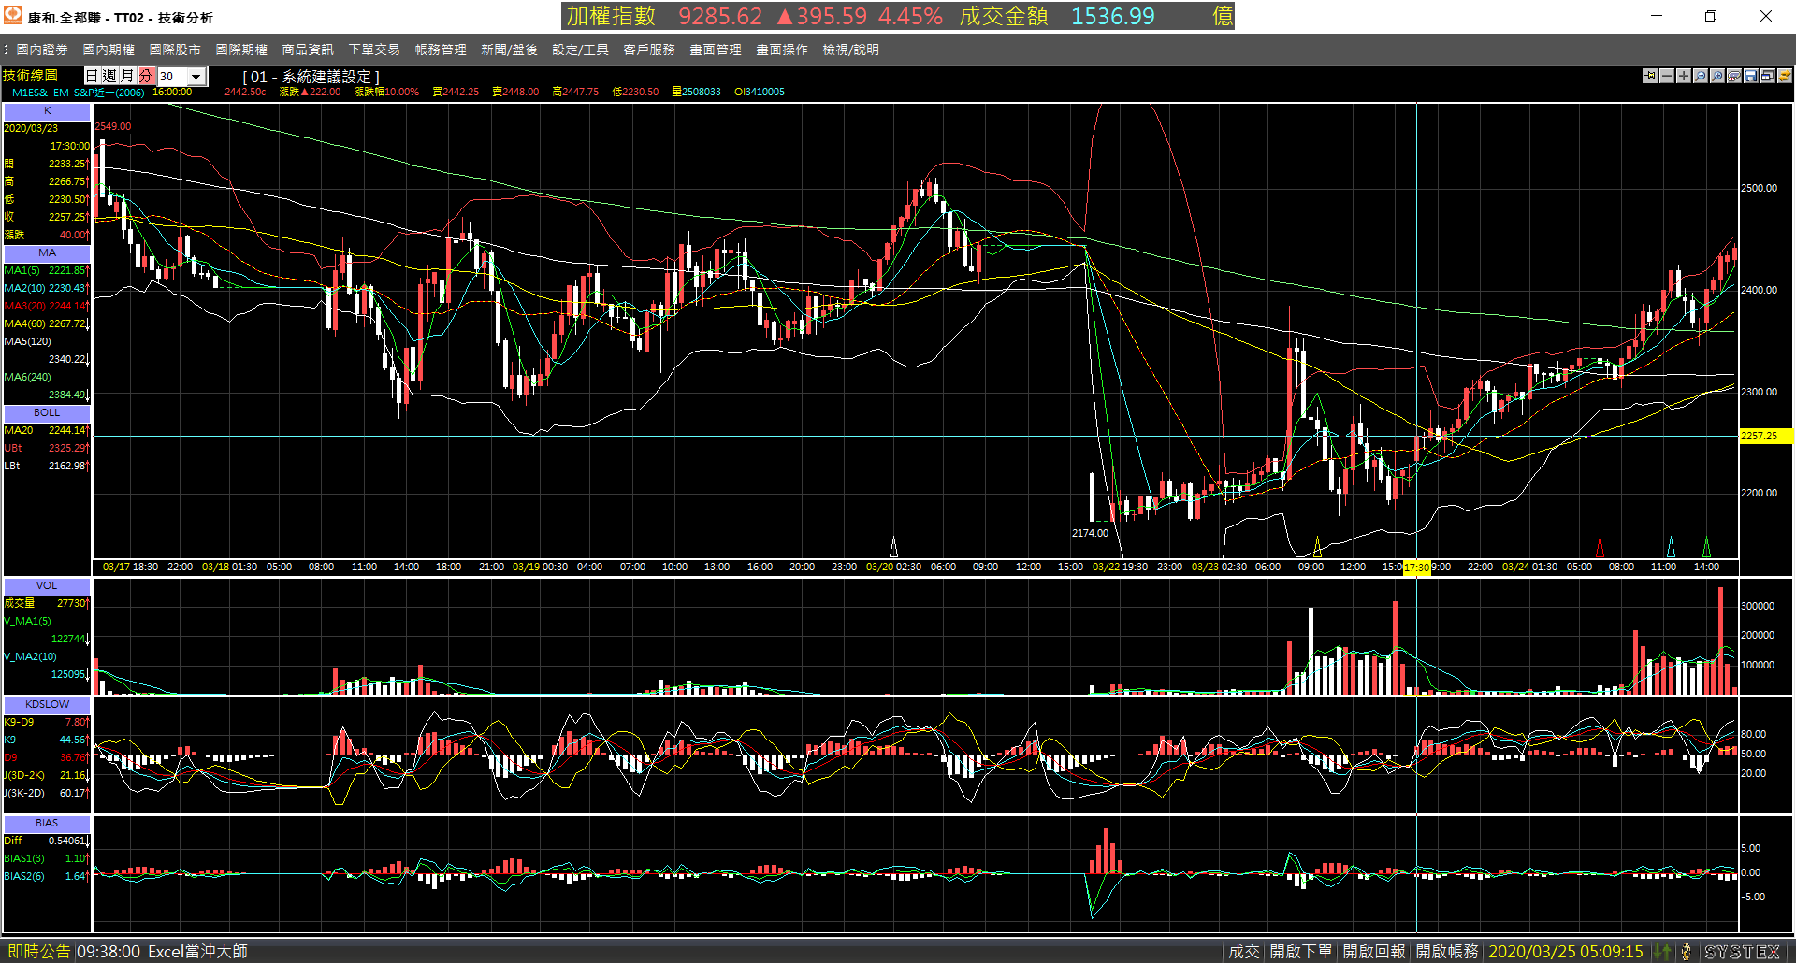Click the VOL indicator panel header

(x=47, y=585)
